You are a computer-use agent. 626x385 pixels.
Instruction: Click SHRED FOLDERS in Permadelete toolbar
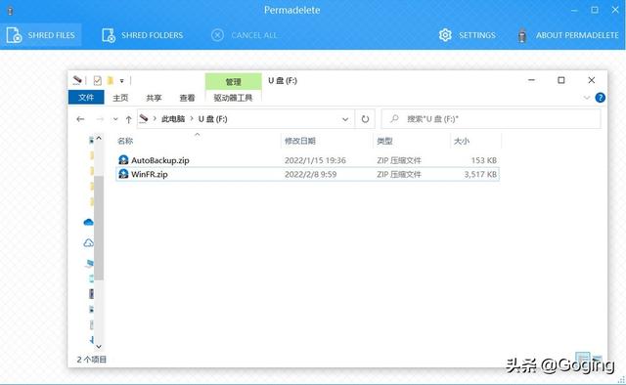click(142, 35)
